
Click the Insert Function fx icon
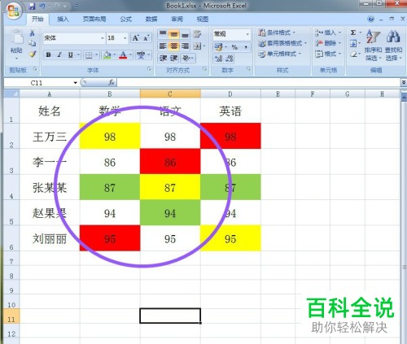coord(112,82)
